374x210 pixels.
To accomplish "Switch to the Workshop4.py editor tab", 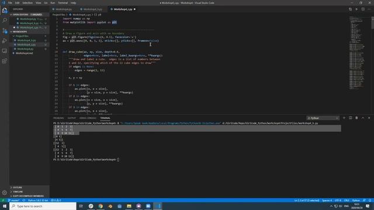I will pyautogui.click(x=64, y=9).
